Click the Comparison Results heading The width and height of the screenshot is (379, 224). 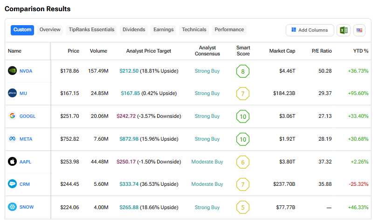[x=37, y=9]
